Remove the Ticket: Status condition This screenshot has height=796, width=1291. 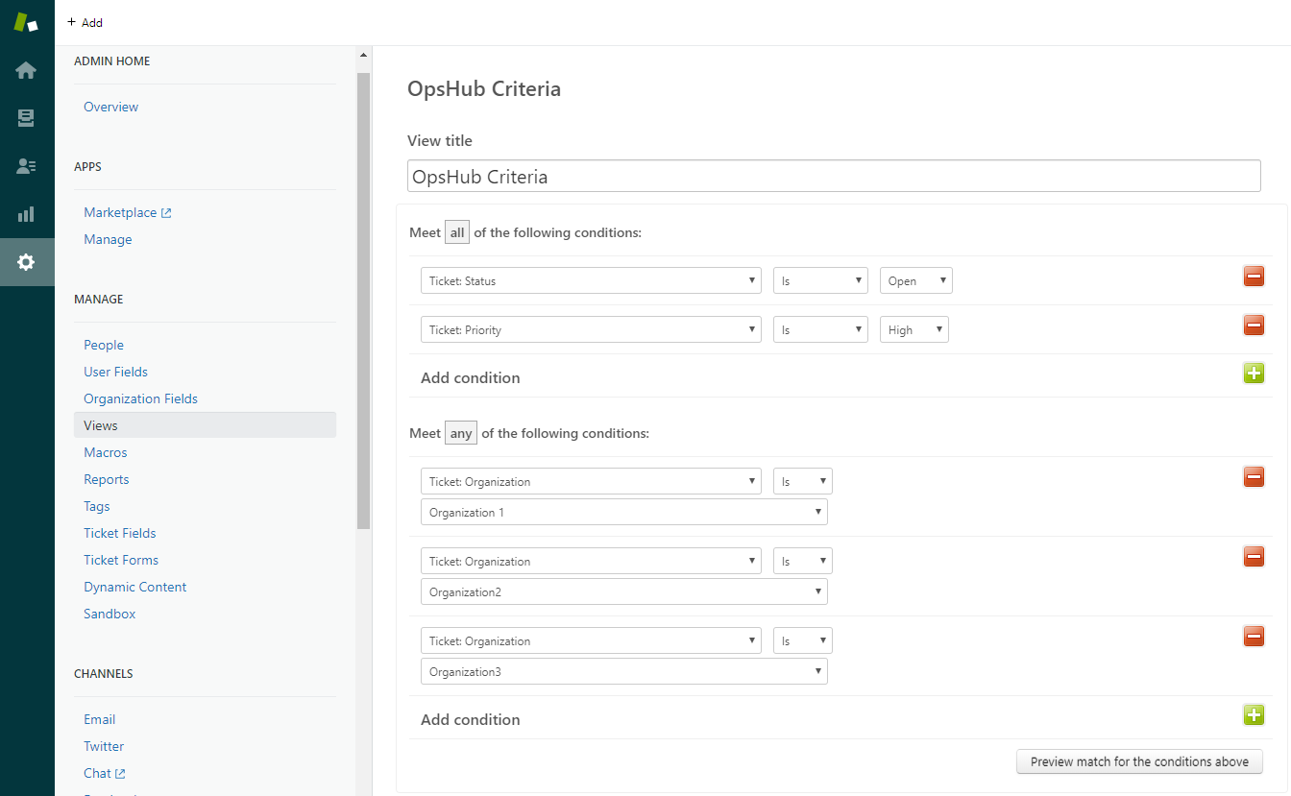(x=1254, y=277)
